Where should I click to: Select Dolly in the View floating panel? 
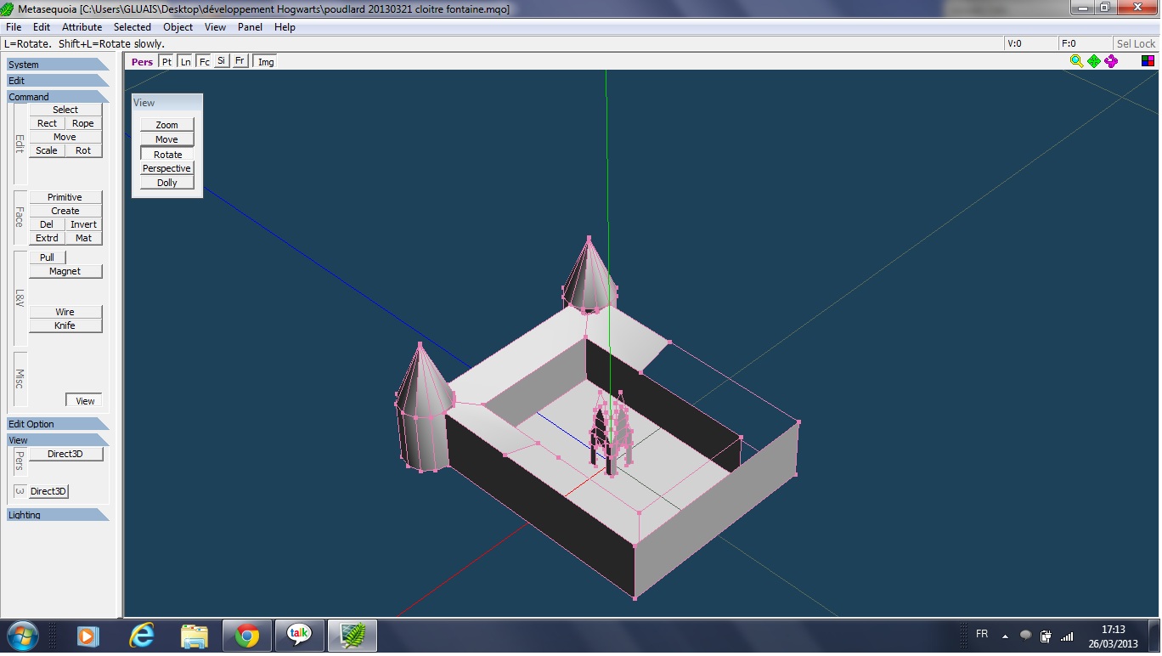(x=167, y=183)
